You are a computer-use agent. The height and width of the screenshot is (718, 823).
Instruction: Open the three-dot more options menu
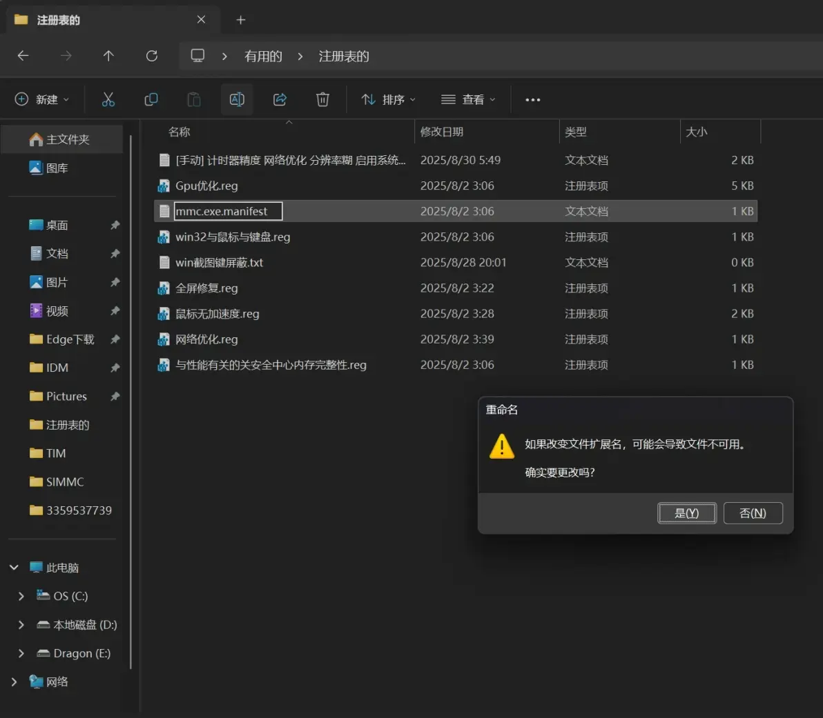coord(533,99)
